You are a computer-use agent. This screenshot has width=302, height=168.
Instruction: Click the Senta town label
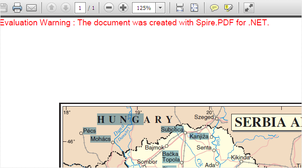pos(204,147)
